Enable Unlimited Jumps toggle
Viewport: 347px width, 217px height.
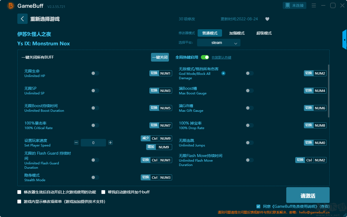250,143
